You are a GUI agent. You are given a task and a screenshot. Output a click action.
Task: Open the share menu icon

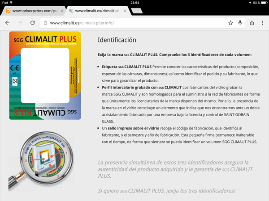coord(252,23)
